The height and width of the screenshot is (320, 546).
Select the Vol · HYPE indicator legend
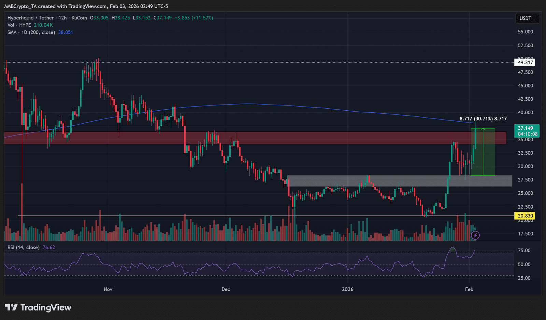(19, 25)
